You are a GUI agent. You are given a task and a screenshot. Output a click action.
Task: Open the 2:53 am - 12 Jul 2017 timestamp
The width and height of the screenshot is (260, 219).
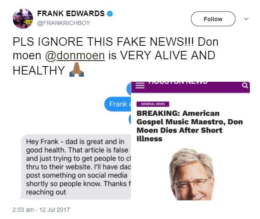pos(41,210)
